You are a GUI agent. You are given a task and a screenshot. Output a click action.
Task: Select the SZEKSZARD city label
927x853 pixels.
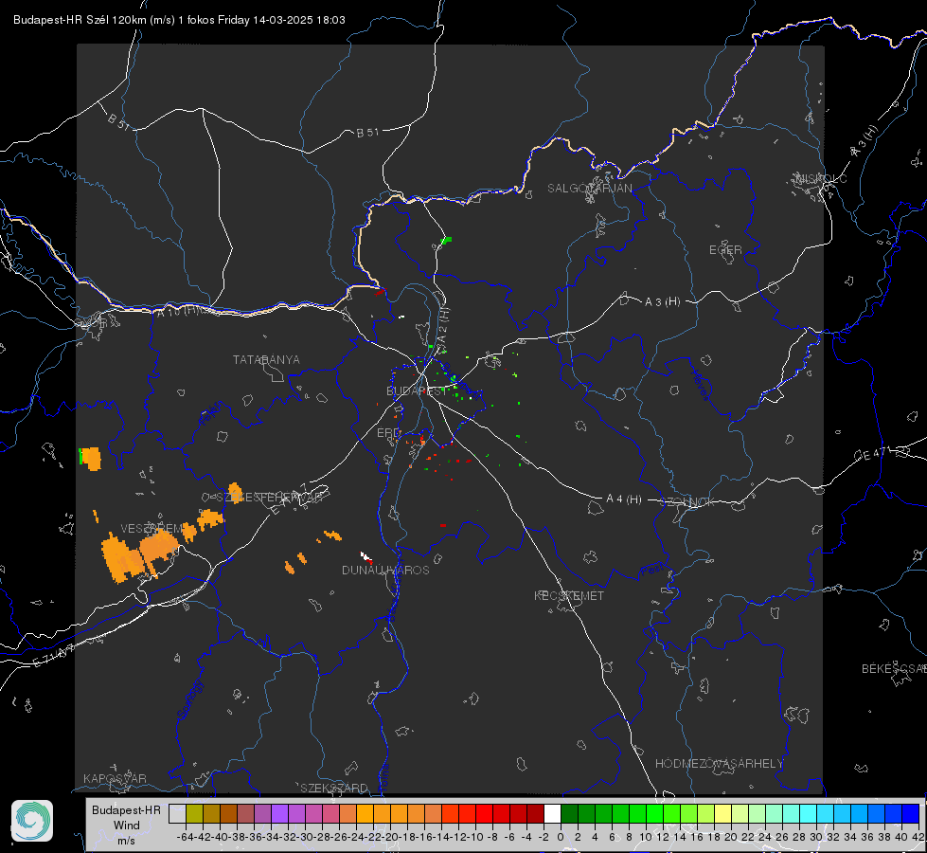tap(334, 788)
